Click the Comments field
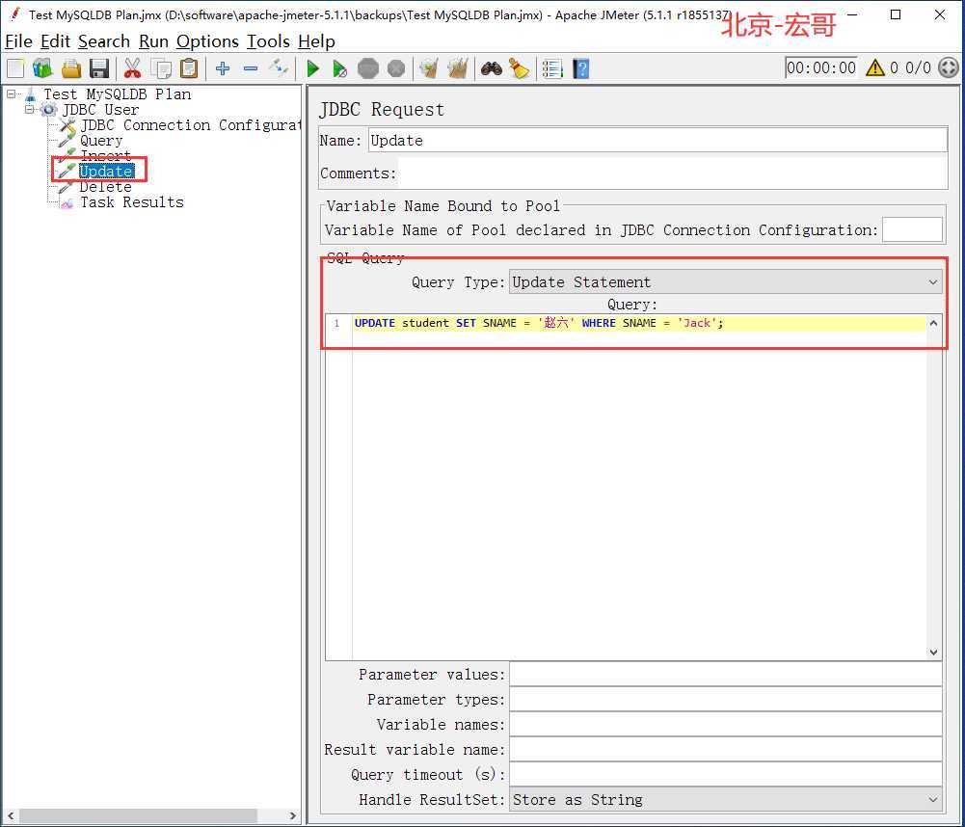This screenshot has width=965, height=827. click(x=672, y=173)
